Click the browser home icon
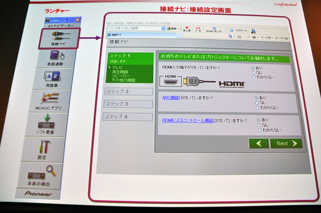Screen dimensions: 321x213 pos(230,36)
